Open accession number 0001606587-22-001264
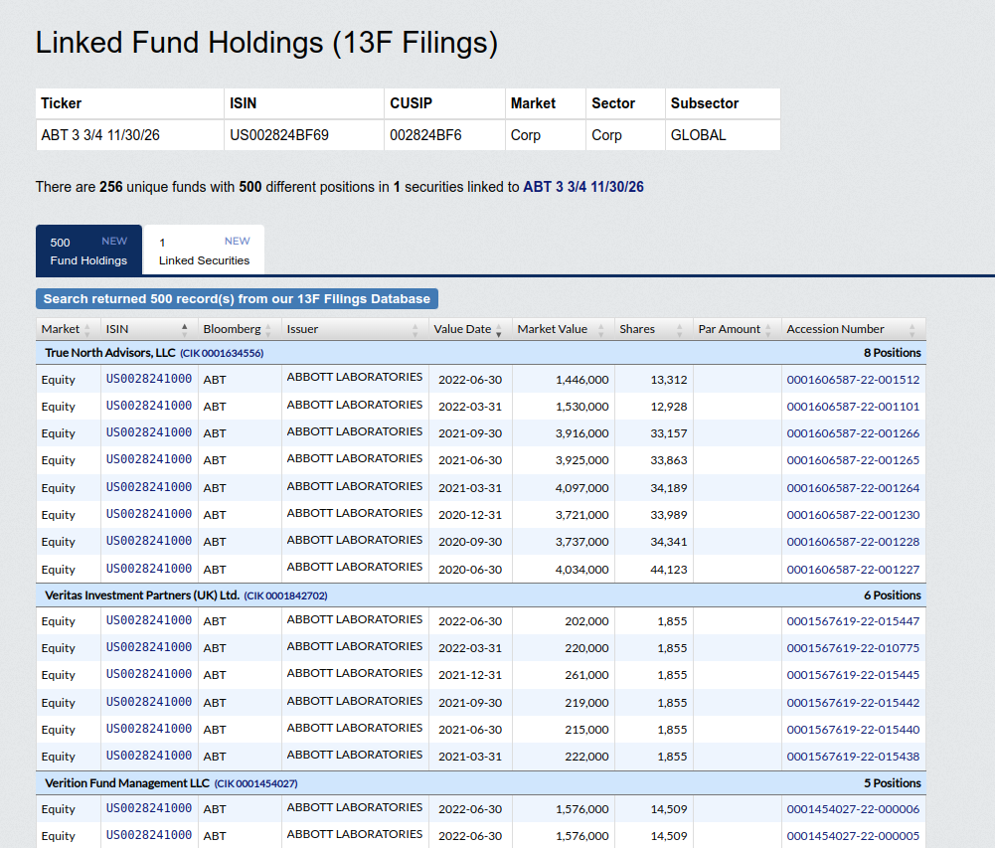The image size is (995, 848). point(853,488)
